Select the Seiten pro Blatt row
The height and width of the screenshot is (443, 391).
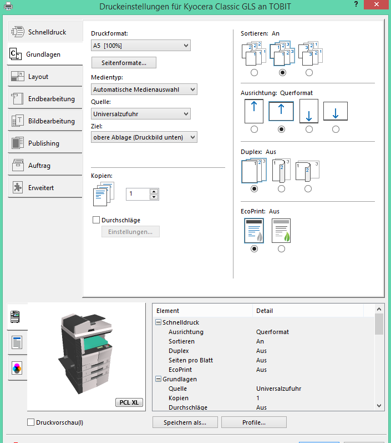(263, 360)
